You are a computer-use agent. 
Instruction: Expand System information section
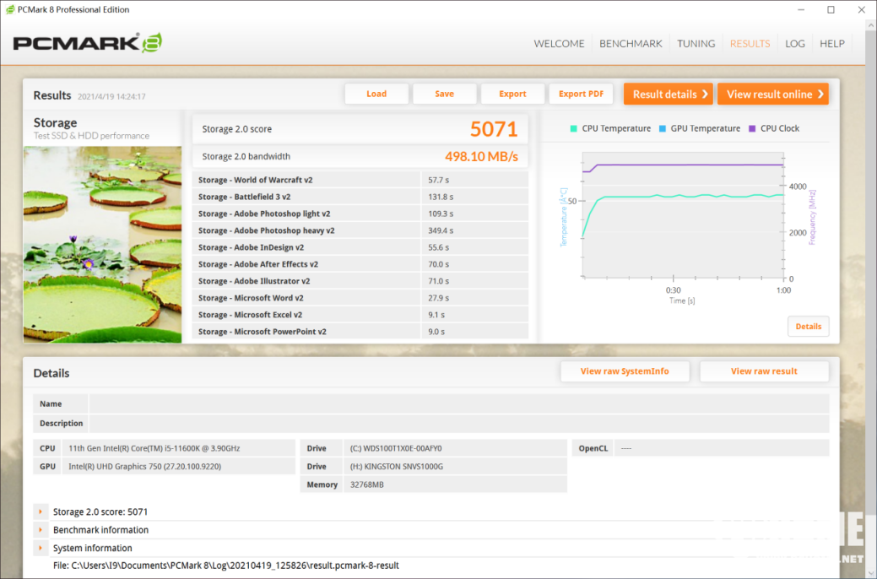click(41, 548)
